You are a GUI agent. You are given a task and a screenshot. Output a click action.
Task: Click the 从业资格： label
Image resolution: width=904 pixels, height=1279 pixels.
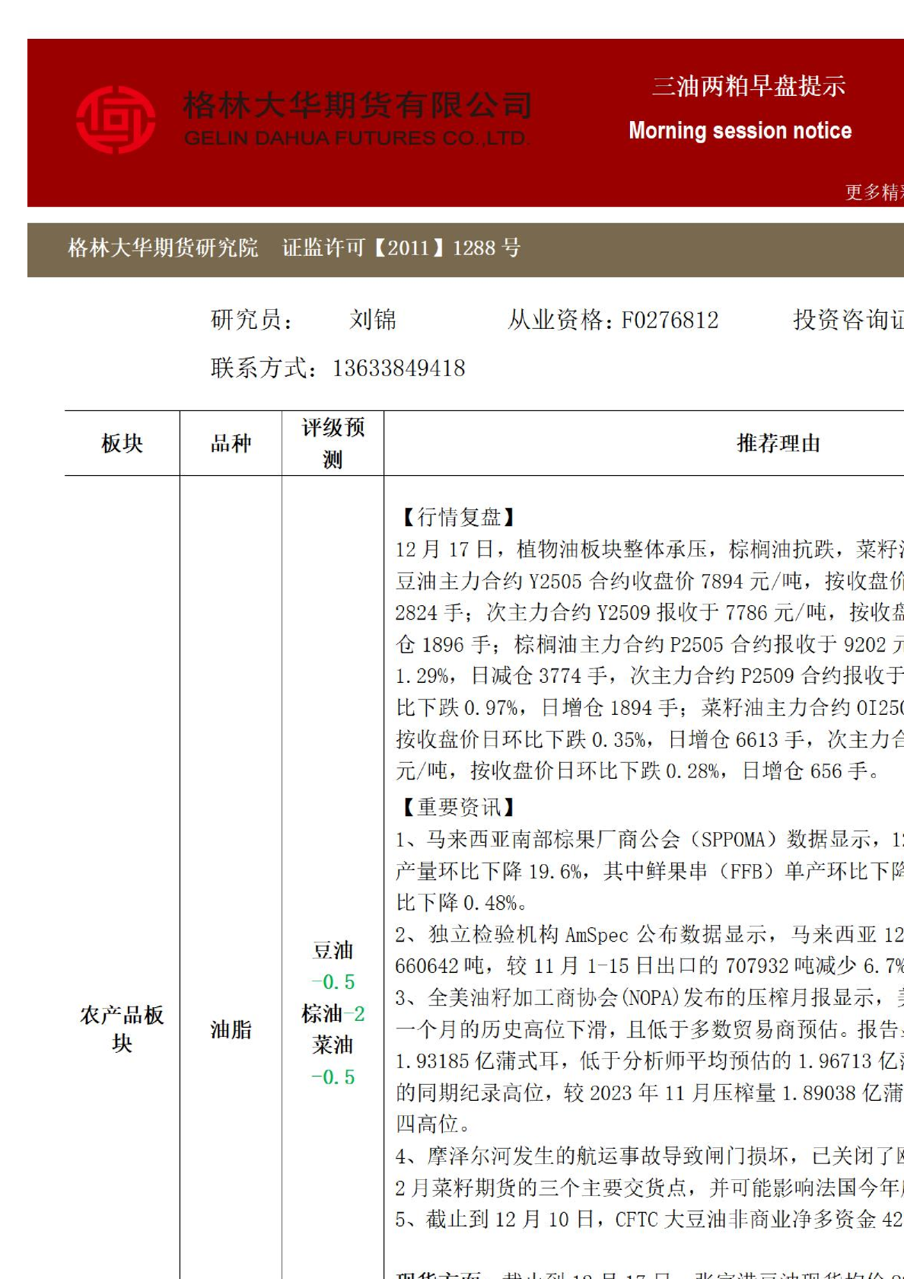[x=562, y=320]
